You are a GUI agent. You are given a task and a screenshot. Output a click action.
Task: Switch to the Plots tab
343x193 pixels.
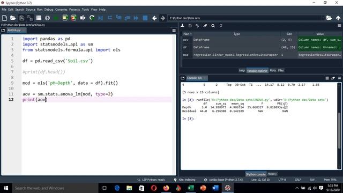pyautogui.click(x=273, y=70)
